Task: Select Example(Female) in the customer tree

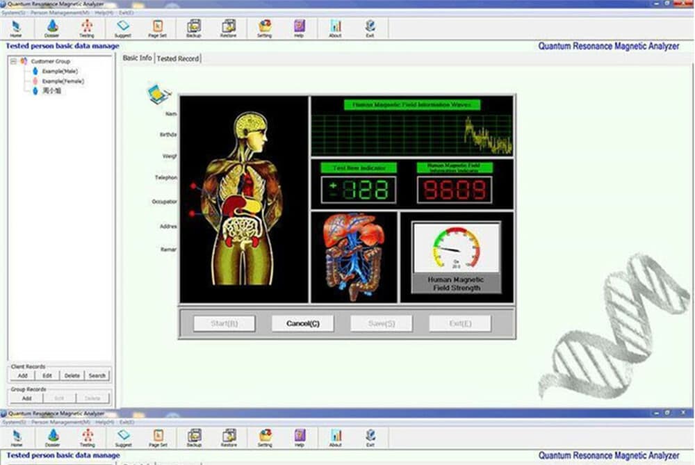Action: pyautogui.click(x=58, y=81)
